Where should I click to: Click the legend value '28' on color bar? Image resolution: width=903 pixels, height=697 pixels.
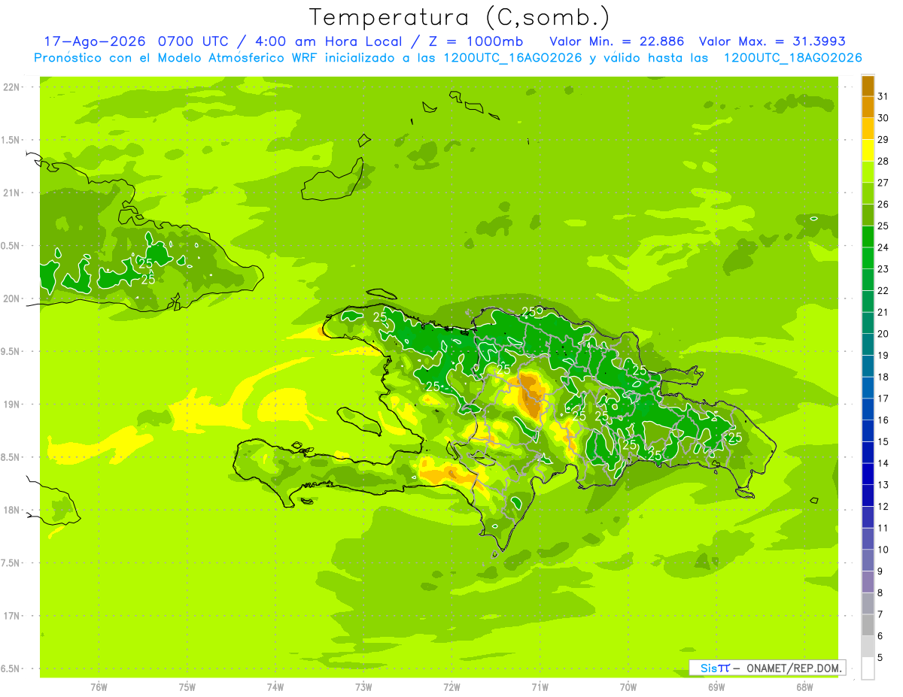tap(883, 161)
